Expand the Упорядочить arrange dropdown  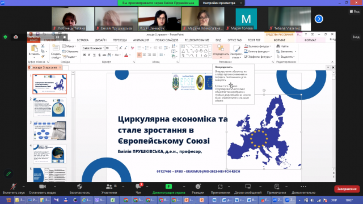pos(221,52)
